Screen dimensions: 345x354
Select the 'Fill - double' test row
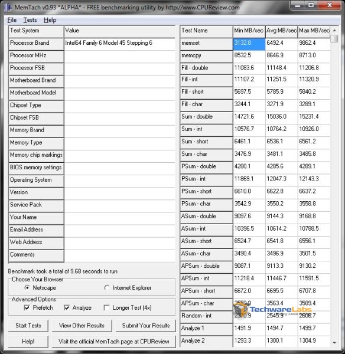(206, 69)
